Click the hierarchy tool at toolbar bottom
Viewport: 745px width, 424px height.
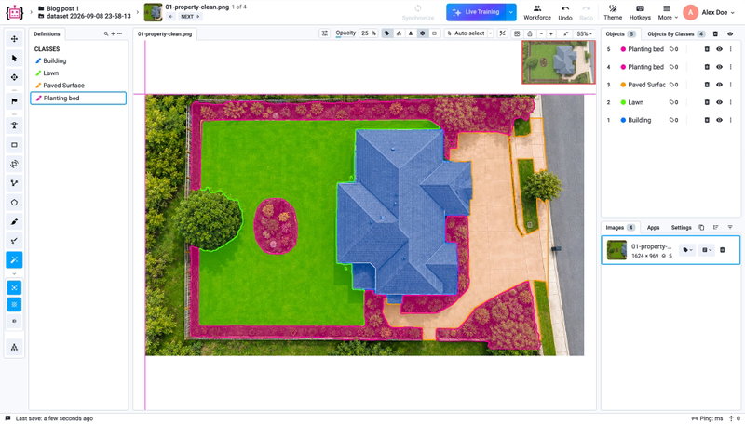point(14,347)
